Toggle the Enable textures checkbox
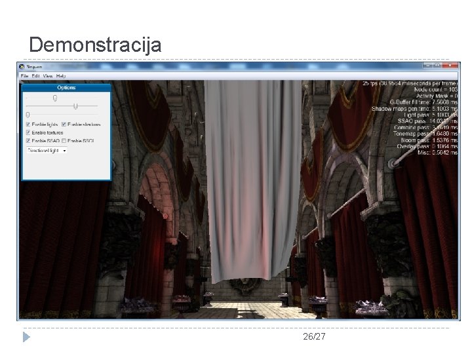This screenshot has height=354, width=472. click(x=28, y=132)
